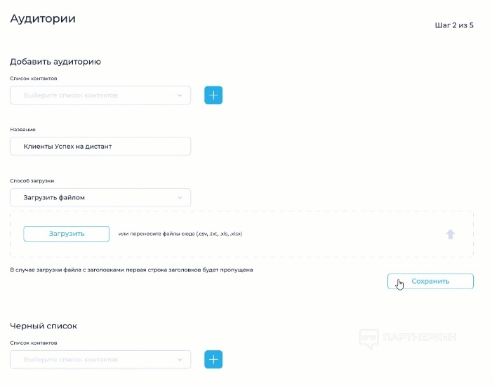Click the upload arrow icon in drop zone

tap(451, 234)
